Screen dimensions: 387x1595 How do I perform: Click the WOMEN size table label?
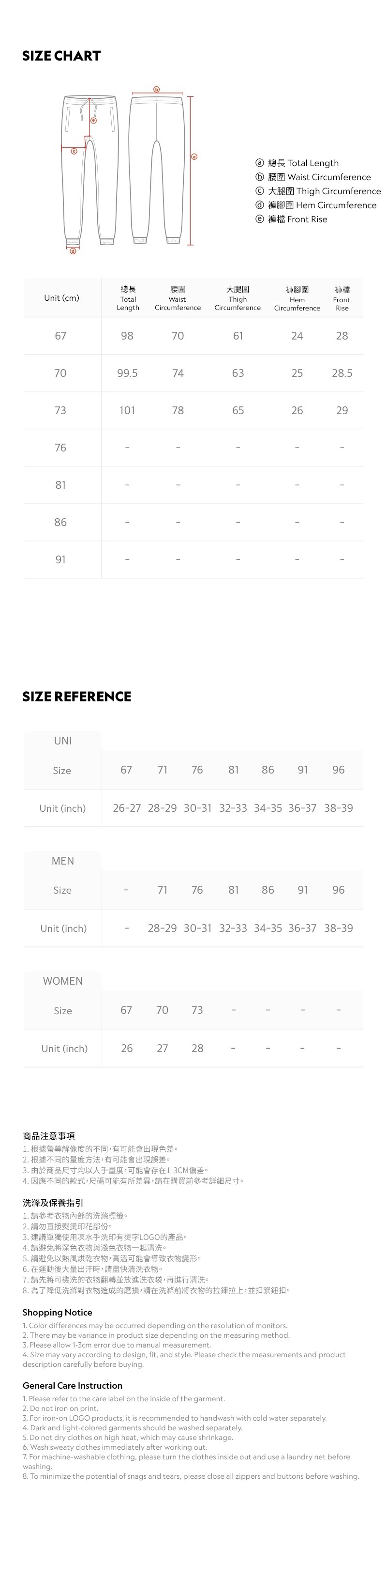tap(62, 981)
